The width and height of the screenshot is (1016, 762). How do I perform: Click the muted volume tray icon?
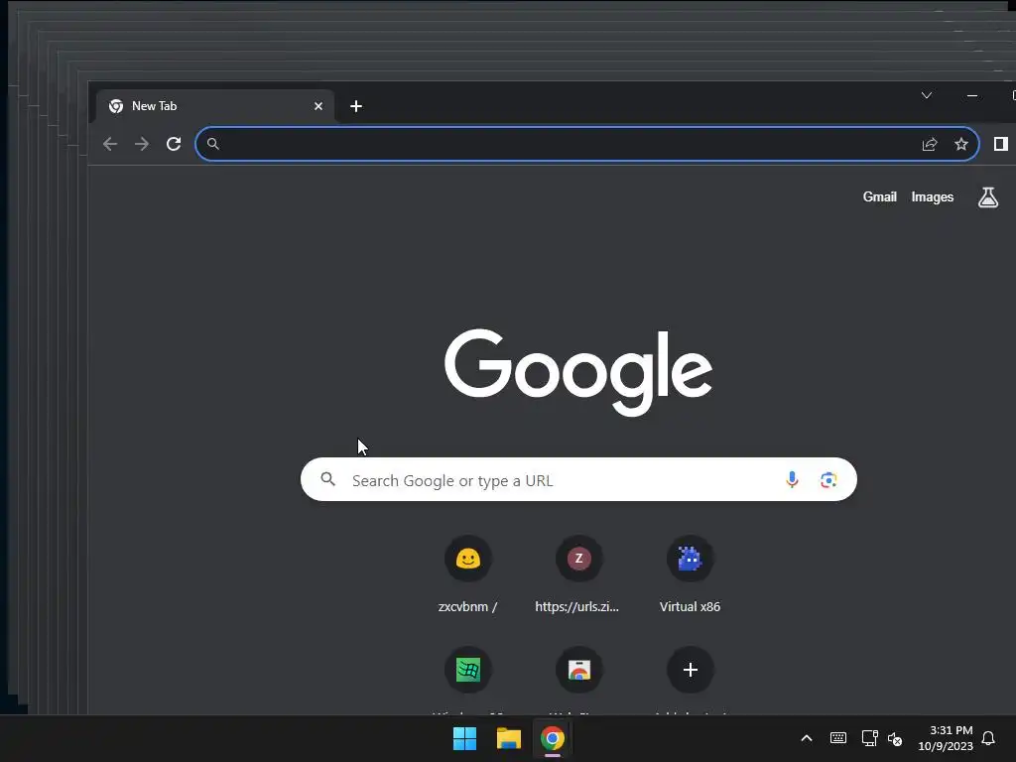895,738
